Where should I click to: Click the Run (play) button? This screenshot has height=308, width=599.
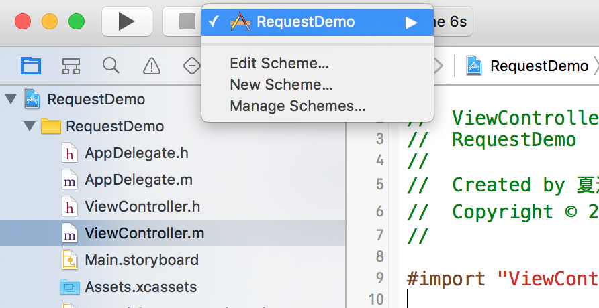126,21
